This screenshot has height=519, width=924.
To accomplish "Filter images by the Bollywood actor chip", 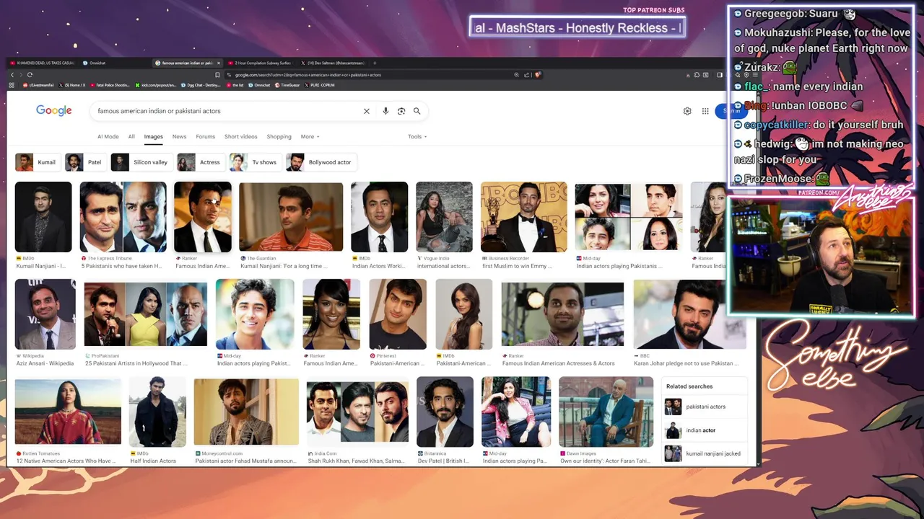I will 321,162.
